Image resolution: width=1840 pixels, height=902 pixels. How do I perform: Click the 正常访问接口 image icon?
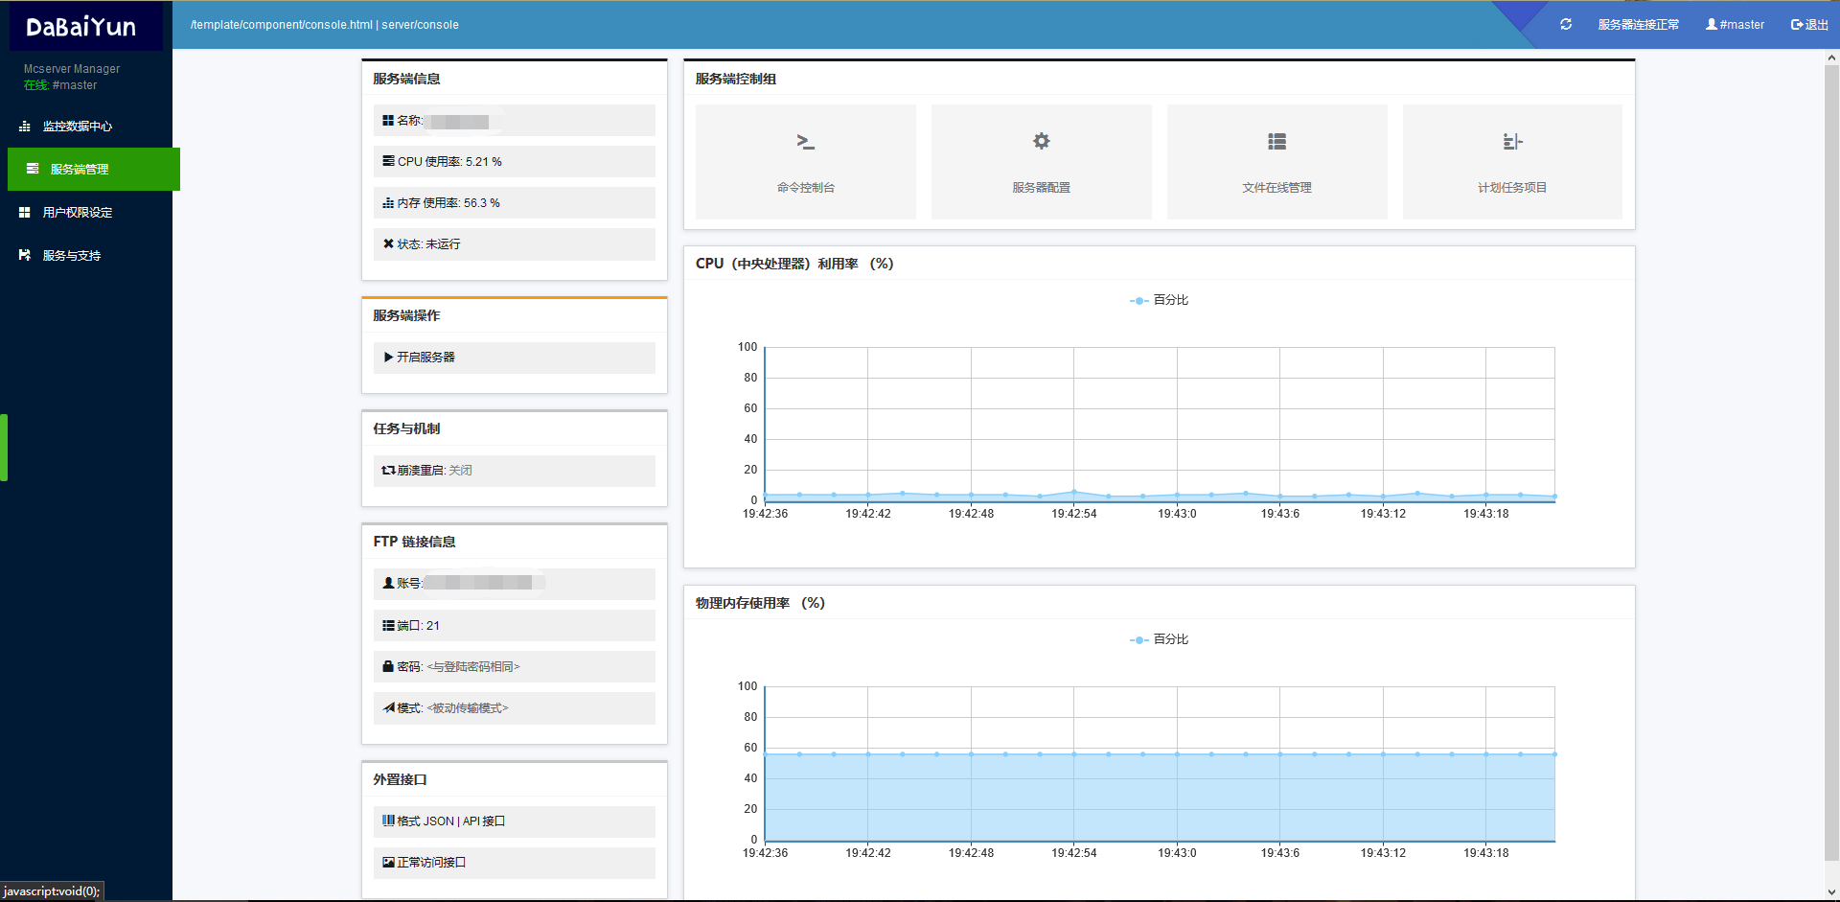point(388,863)
